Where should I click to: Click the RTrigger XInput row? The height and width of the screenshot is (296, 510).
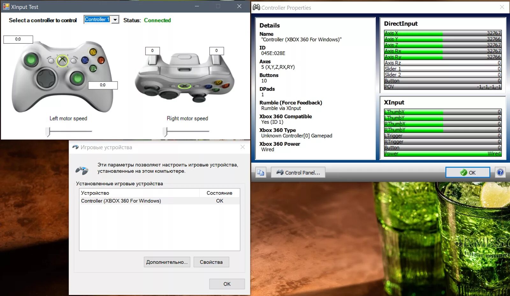coord(443,142)
